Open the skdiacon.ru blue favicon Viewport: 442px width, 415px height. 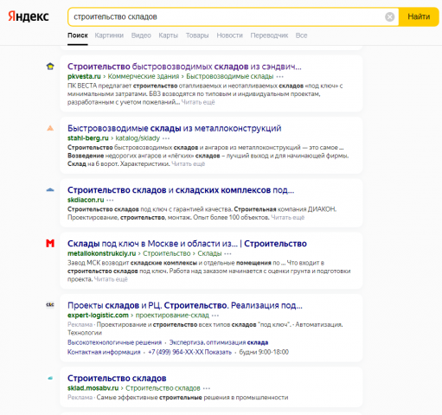click(x=50, y=190)
